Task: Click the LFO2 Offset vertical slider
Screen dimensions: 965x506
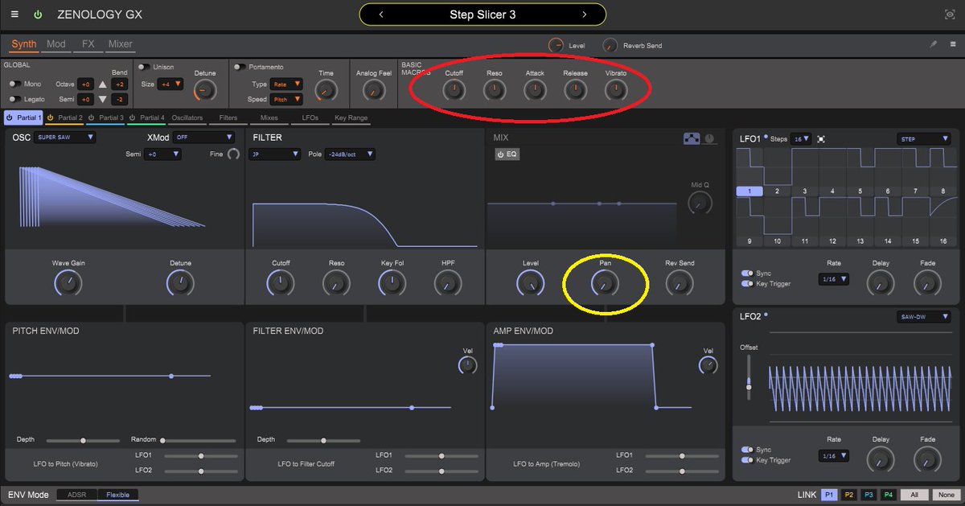Action: point(749,376)
